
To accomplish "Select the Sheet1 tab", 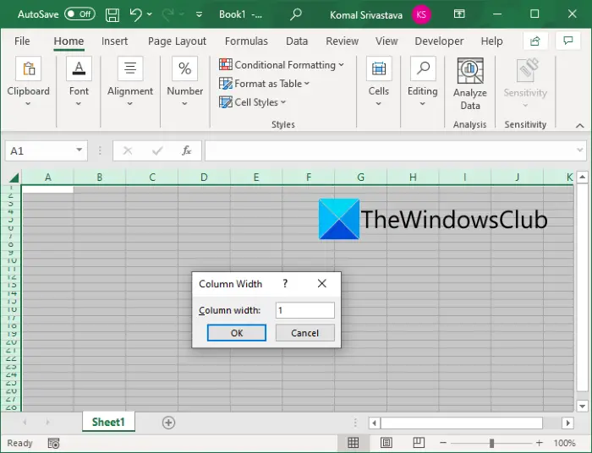I will click(x=108, y=422).
